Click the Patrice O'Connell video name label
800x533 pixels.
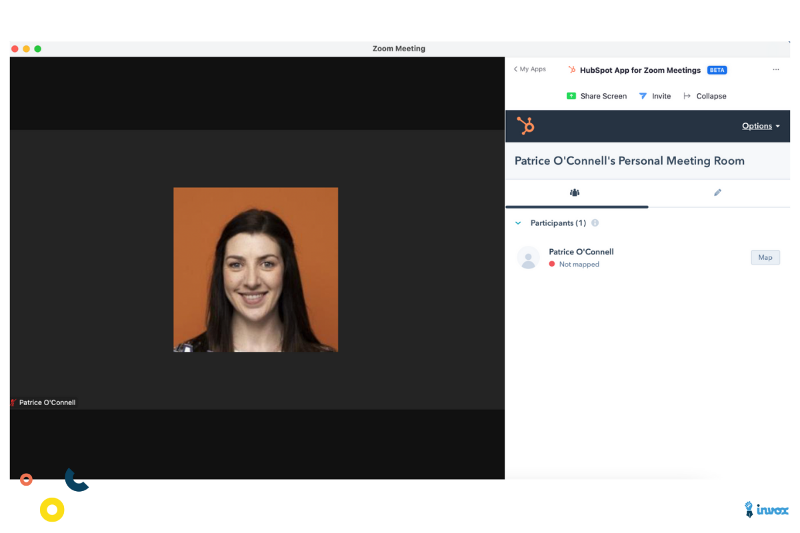coord(47,402)
